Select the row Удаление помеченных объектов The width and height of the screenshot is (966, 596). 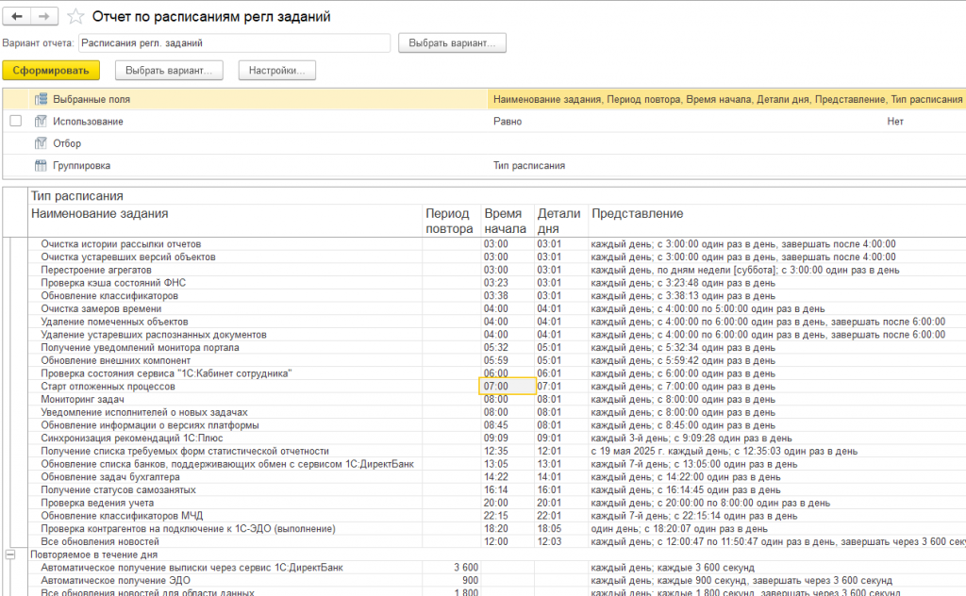114,322
